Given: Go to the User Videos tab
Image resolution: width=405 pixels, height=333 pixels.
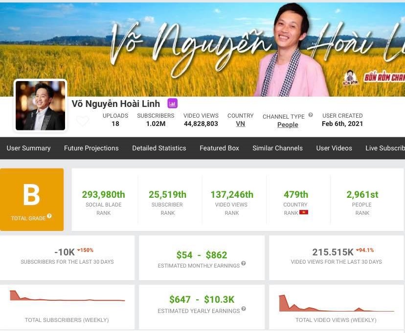Looking at the screenshot, I should (334, 148).
